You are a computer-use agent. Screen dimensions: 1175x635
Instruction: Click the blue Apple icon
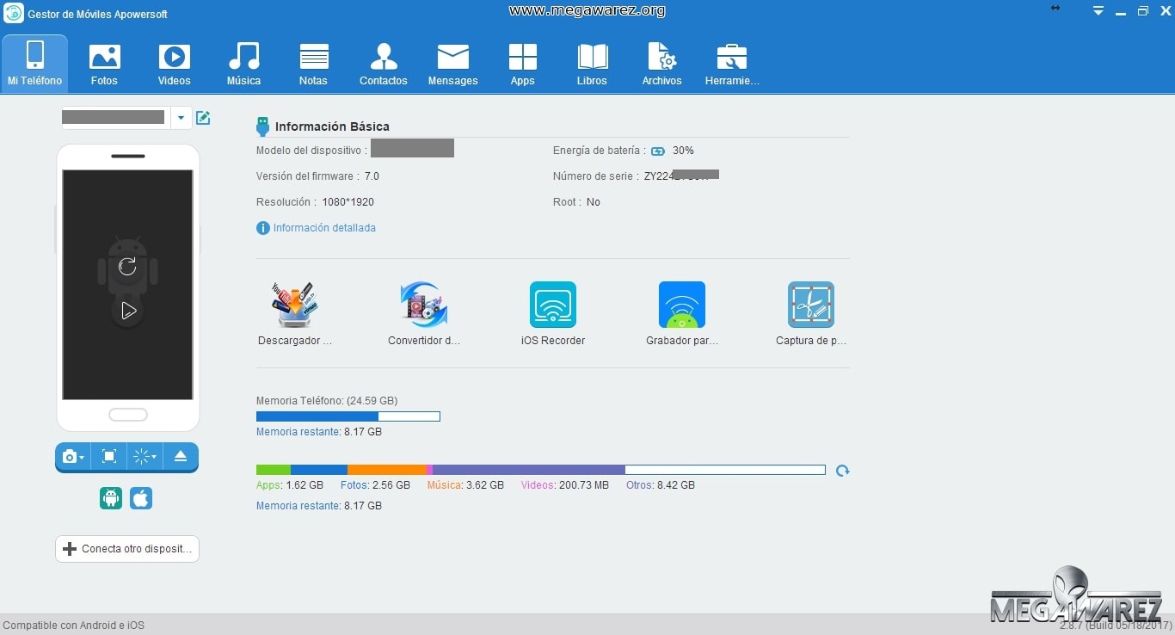coord(141,498)
